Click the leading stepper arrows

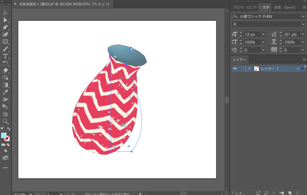280,34
